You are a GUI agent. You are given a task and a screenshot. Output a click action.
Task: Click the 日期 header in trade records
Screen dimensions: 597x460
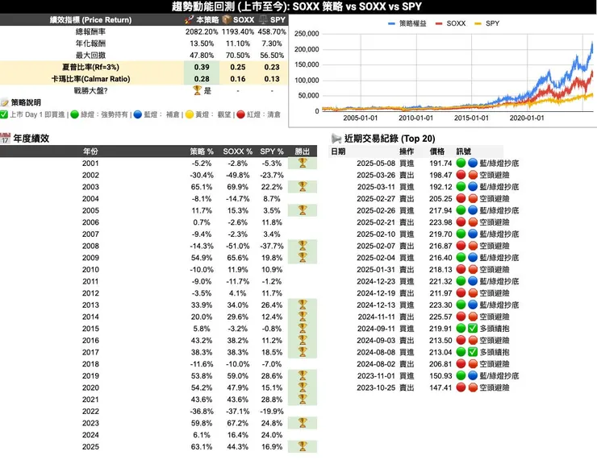coord(338,151)
